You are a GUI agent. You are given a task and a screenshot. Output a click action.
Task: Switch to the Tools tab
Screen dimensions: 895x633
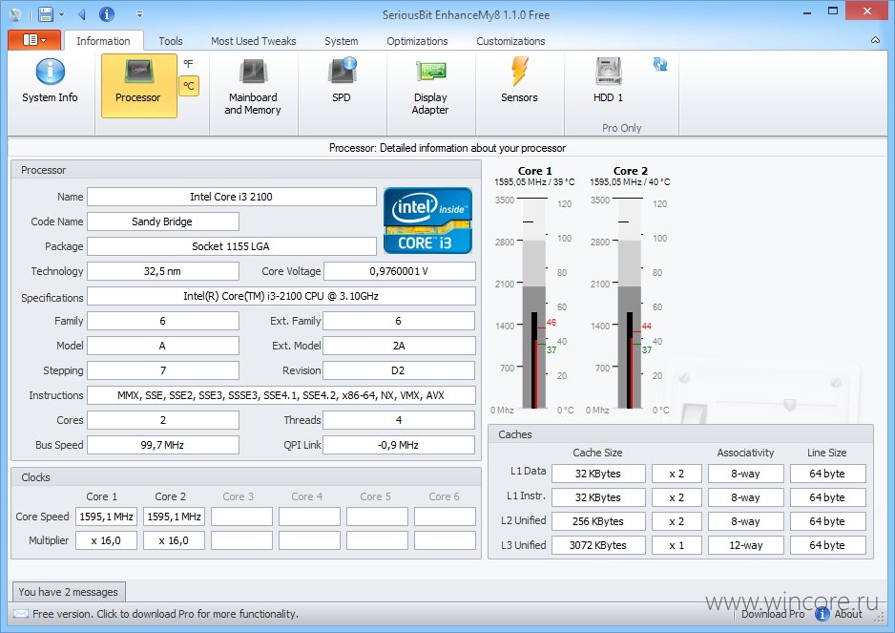coord(171,41)
